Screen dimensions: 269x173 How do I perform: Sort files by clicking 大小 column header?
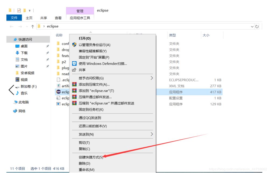click(x=206, y=35)
